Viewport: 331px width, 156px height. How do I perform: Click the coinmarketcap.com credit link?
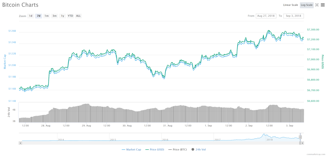(x=316, y=154)
